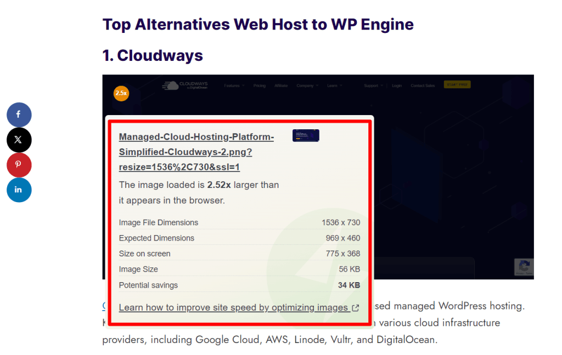Click the '56 KB' image size value
Screen dimensions: 562x355
click(x=350, y=269)
